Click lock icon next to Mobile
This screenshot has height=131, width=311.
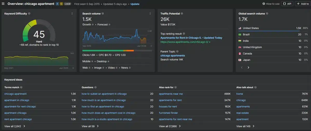(x=93, y=61)
